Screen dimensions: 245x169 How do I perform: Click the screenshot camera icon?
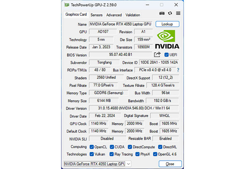[162, 13]
